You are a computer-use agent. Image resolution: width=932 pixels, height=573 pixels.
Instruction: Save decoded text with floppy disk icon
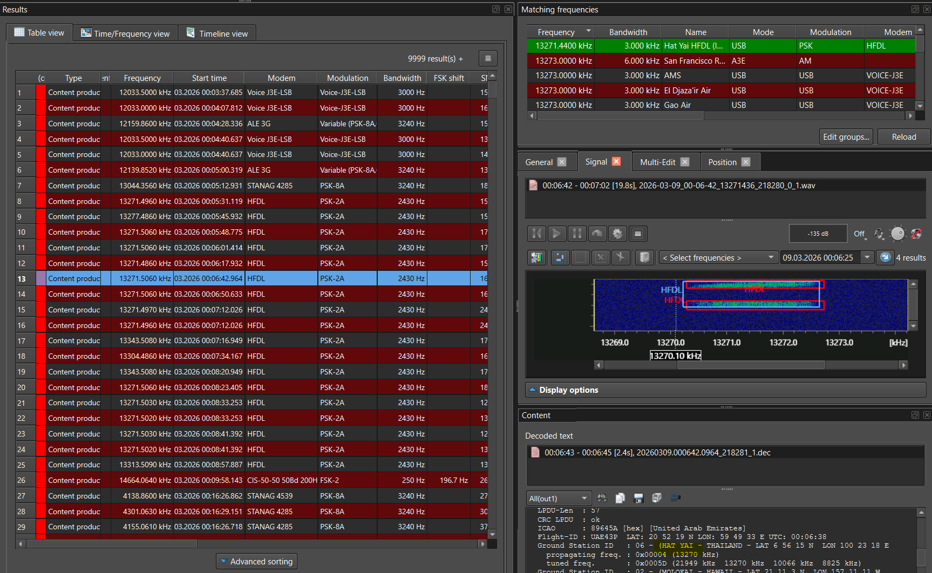(638, 498)
